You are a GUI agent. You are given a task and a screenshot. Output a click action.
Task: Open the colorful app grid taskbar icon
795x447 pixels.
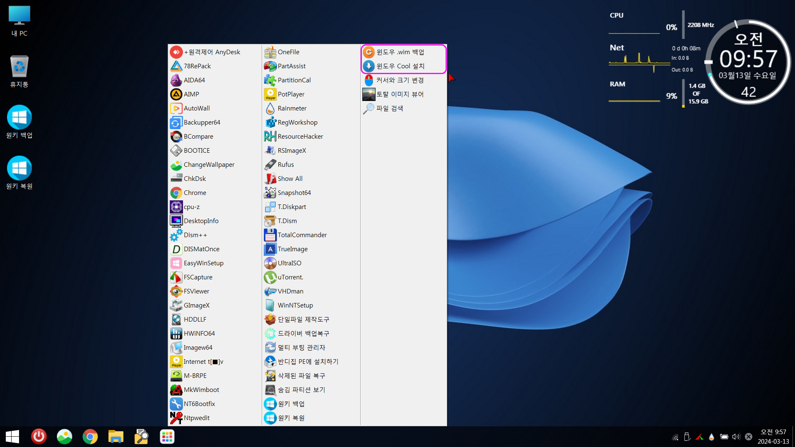point(167,437)
